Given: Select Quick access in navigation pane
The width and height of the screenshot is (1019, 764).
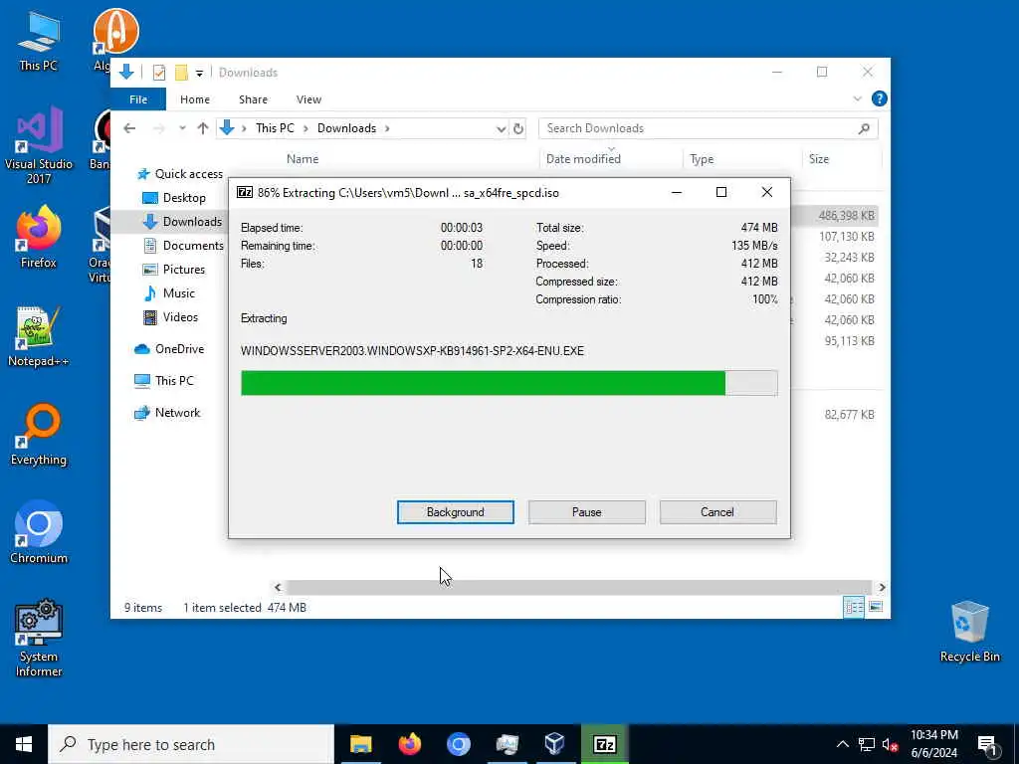Looking at the screenshot, I should click(180, 173).
